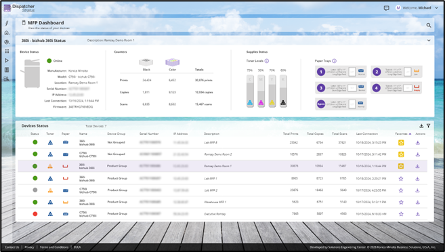Screen dimensions: 445x252
Task: Select paper tray 2 card with low status
Action: click(x=396, y=72)
